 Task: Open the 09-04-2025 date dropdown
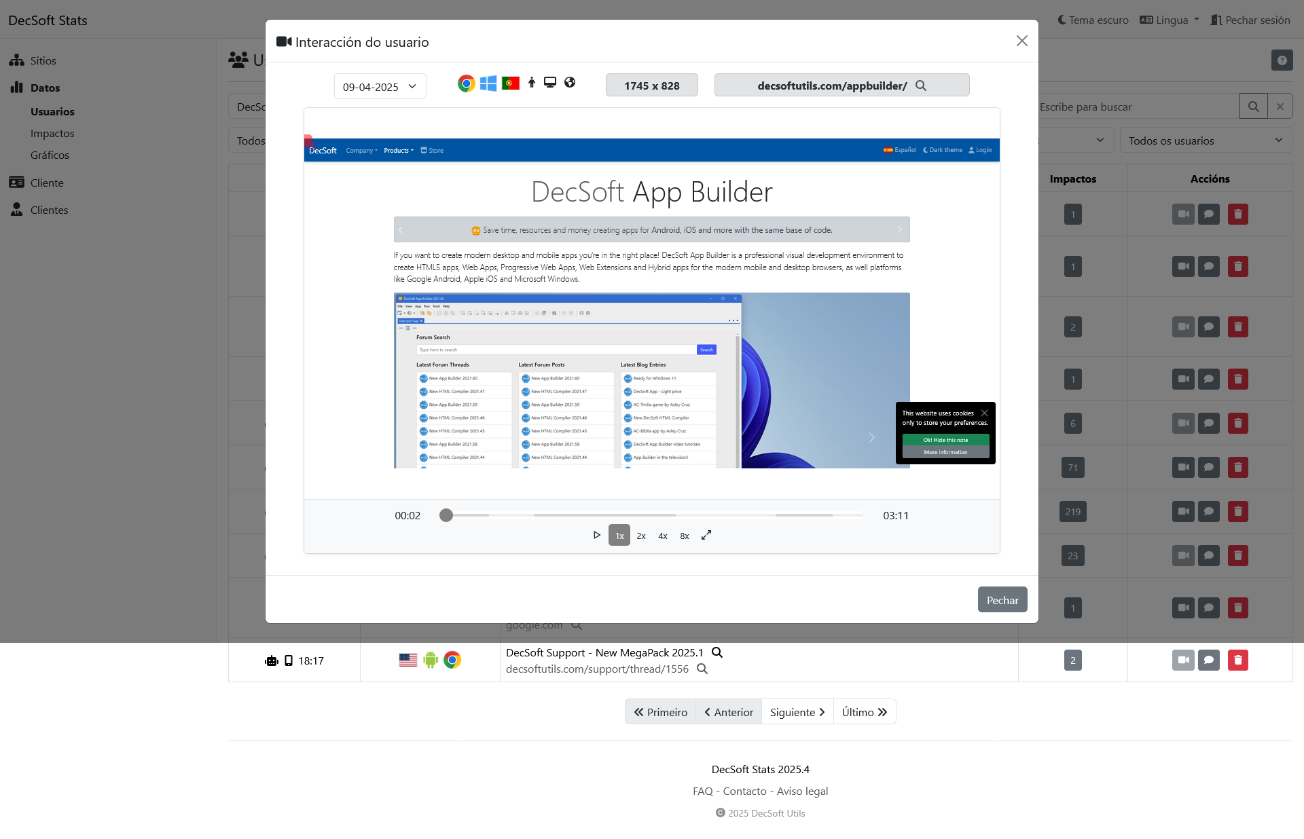point(380,86)
